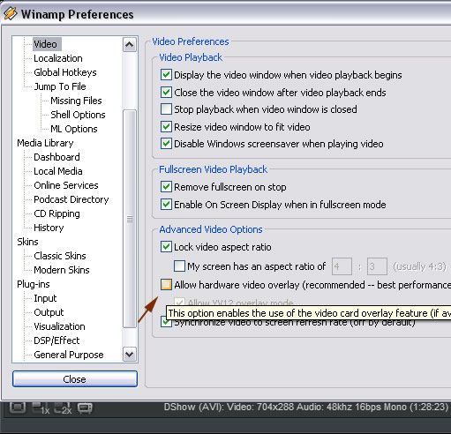Open Classic Skins preferences

tap(60, 256)
